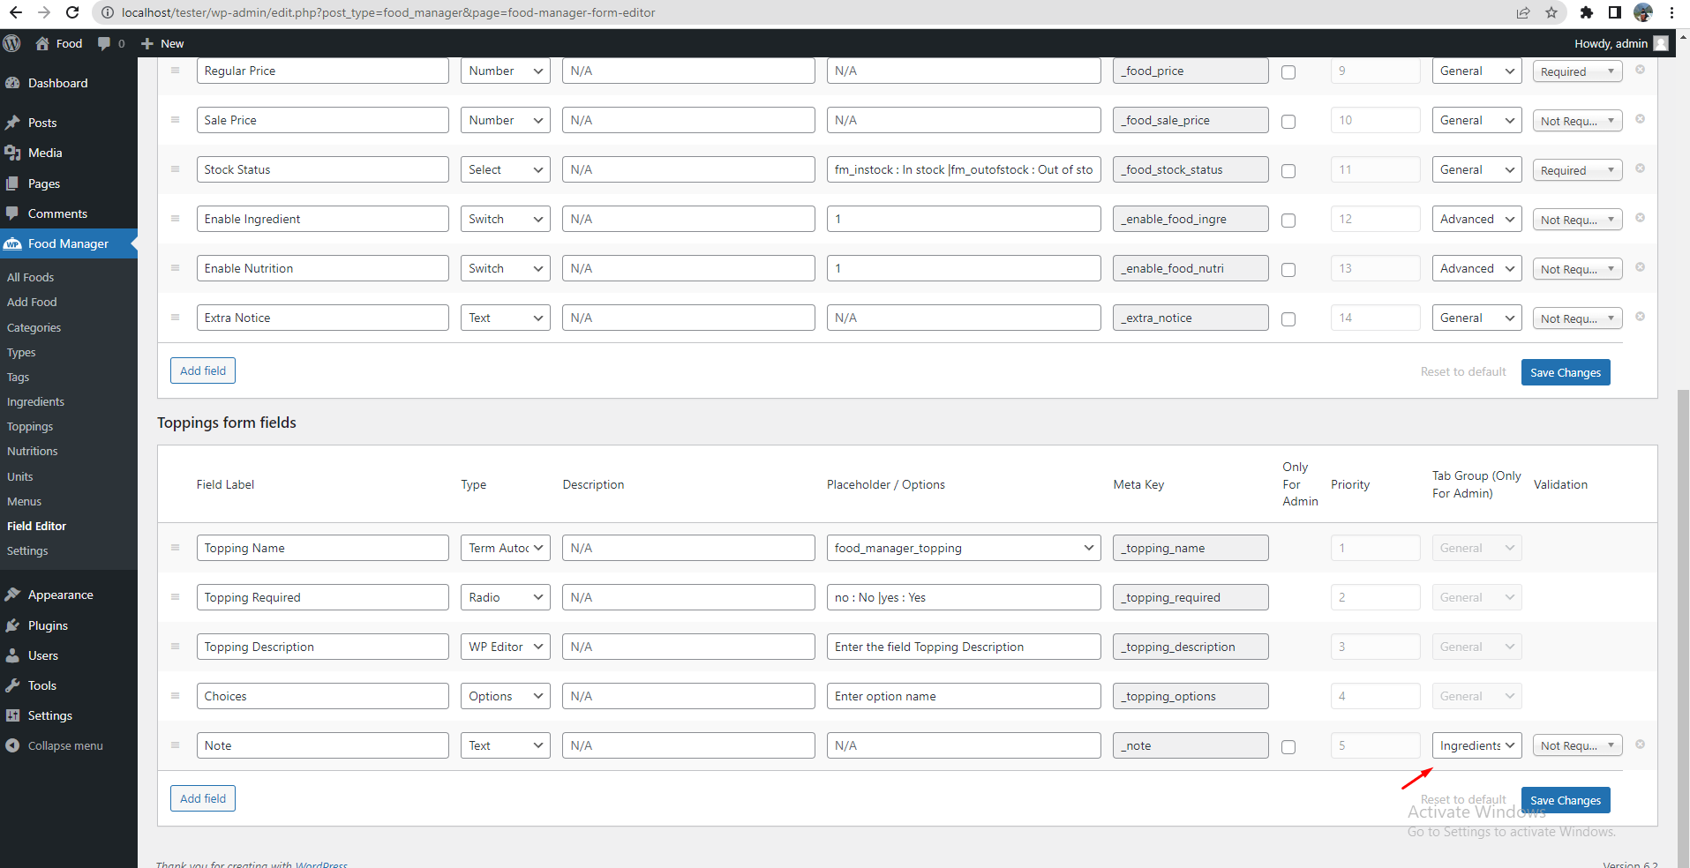The width and height of the screenshot is (1690, 868).
Task: Click the Topping Description field label input
Action: tap(322, 647)
